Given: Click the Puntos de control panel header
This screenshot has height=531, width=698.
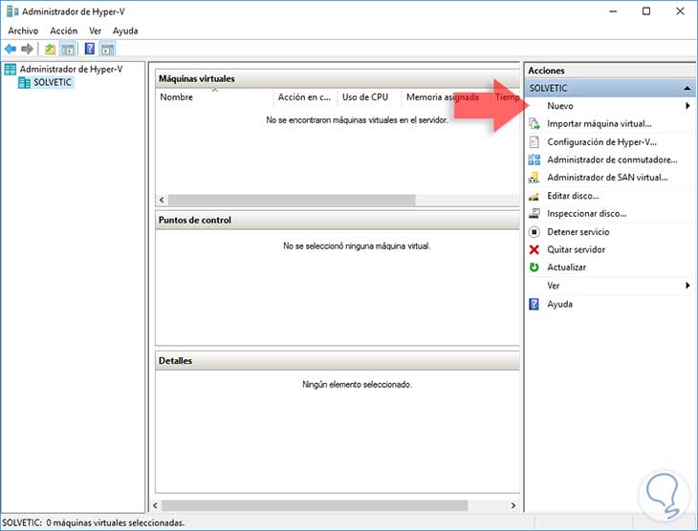Looking at the screenshot, I should click(x=338, y=221).
